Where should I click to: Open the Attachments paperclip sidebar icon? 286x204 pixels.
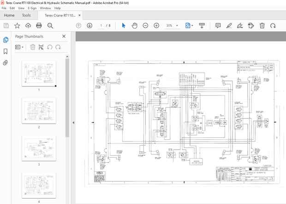[x=6, y=63]
